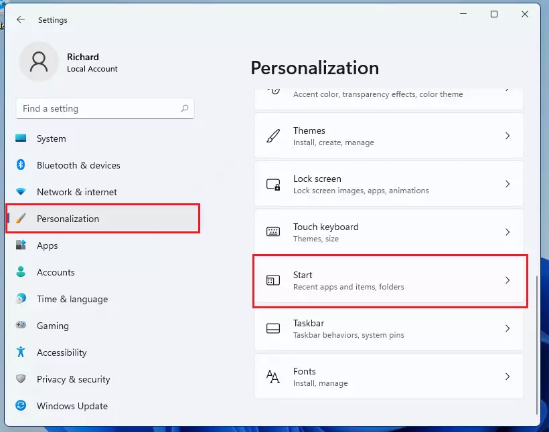Click the Taskbar icon

(x=273, y=328)
